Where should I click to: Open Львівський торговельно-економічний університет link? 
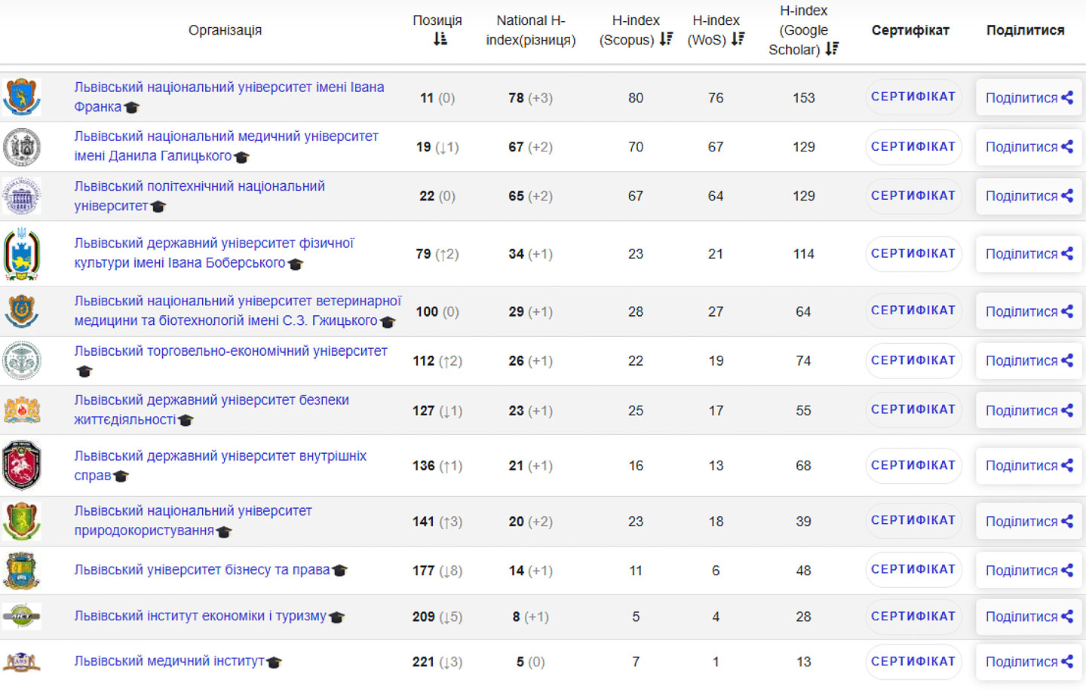click(x=231, y=351)
